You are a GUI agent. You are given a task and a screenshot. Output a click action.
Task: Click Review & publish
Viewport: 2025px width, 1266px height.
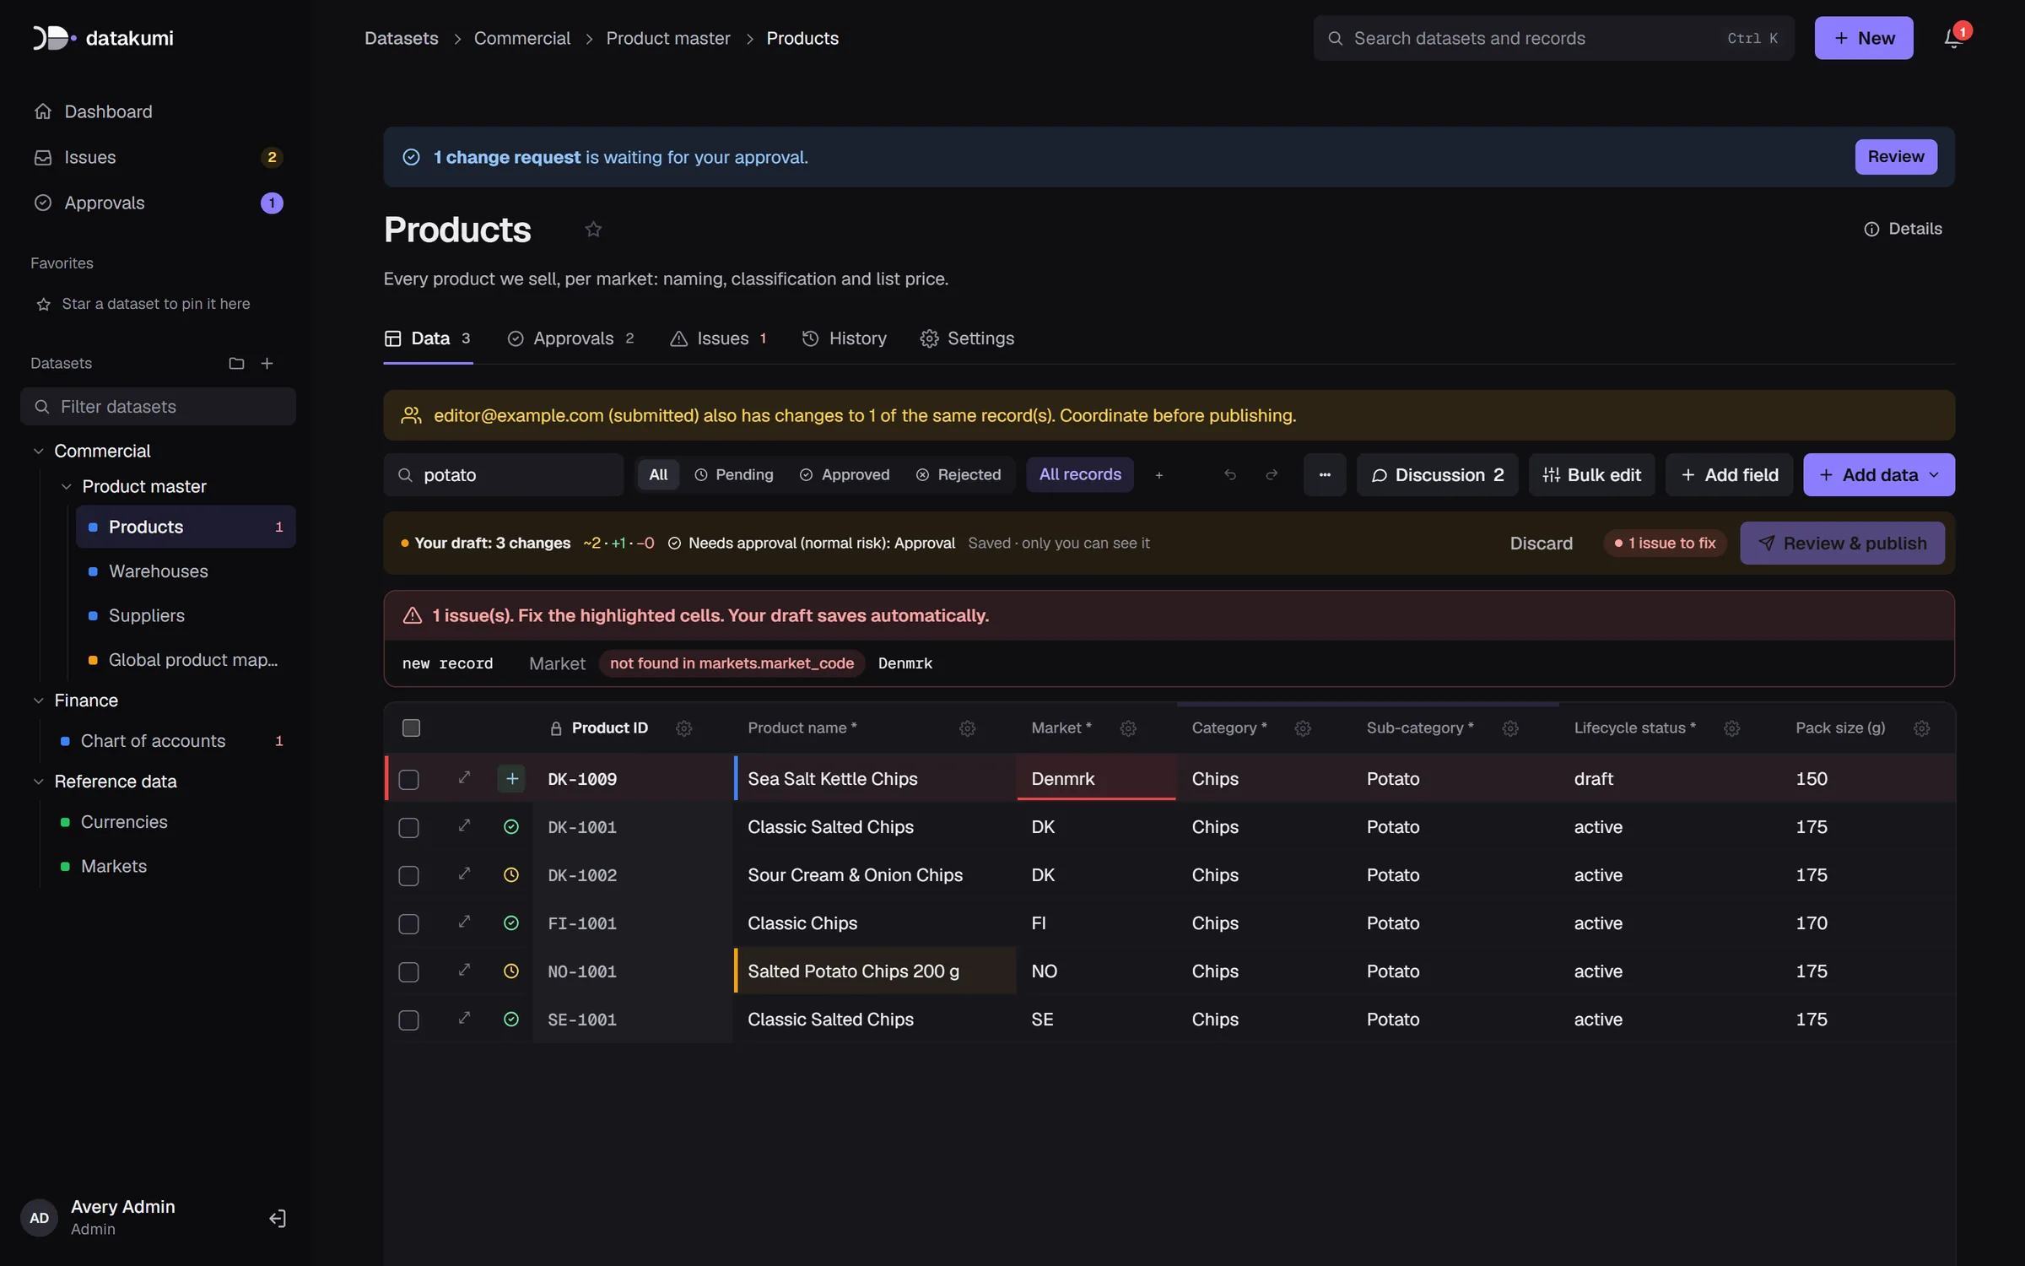click(x=1843, y=544)
